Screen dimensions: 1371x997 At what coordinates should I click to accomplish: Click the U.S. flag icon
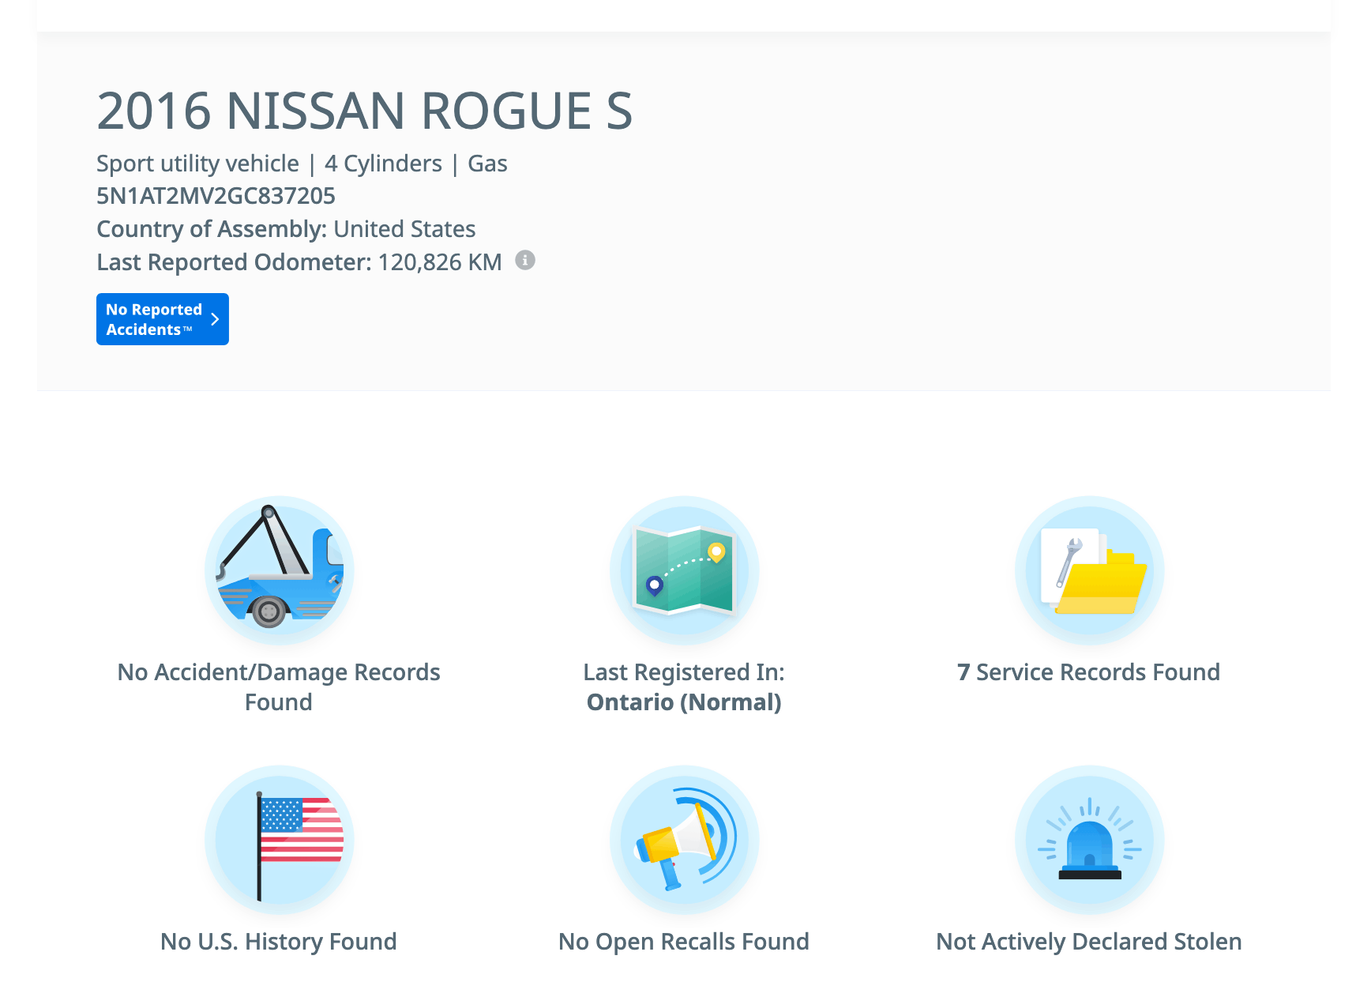coord(279,839)
